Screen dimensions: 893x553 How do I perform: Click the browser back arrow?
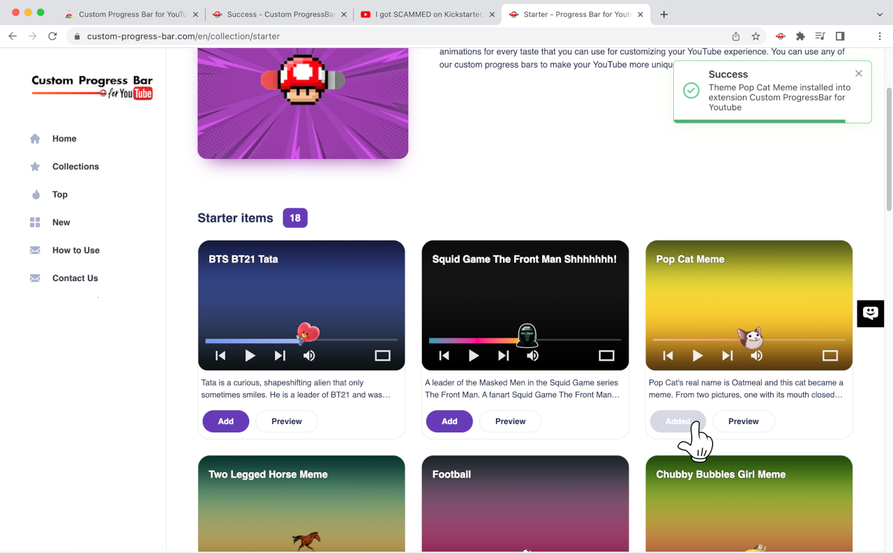[13, 36]
